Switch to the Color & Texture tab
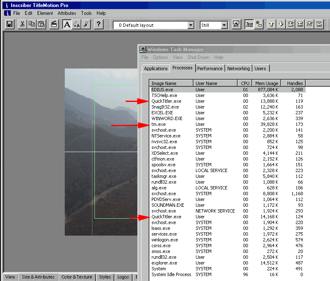The height and width of the screenshot is (281, 330). click(77, 277)
